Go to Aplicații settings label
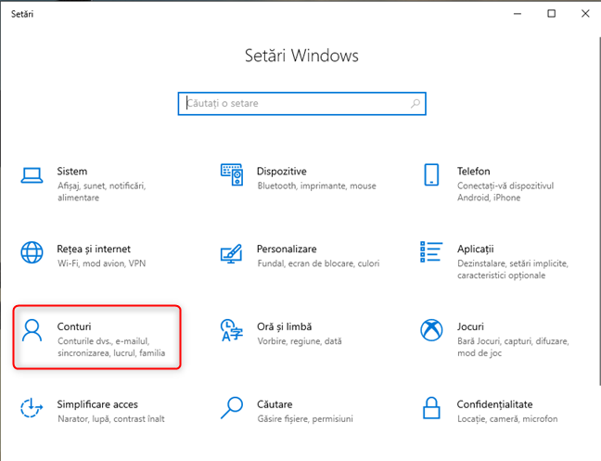Image resolution: width=601 pixels, height=461 pixels. click(x=475, y=250)
